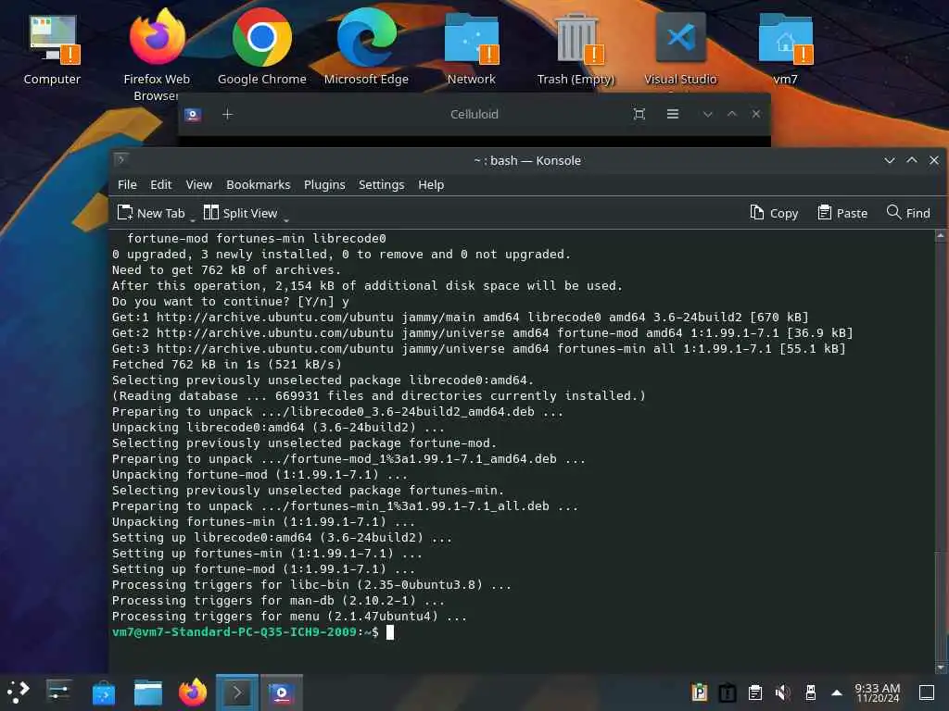Click 'Processing triggers for man-db' line
Image resolution: width=949 pixels, height=711 pixels.
pos(278,600)
